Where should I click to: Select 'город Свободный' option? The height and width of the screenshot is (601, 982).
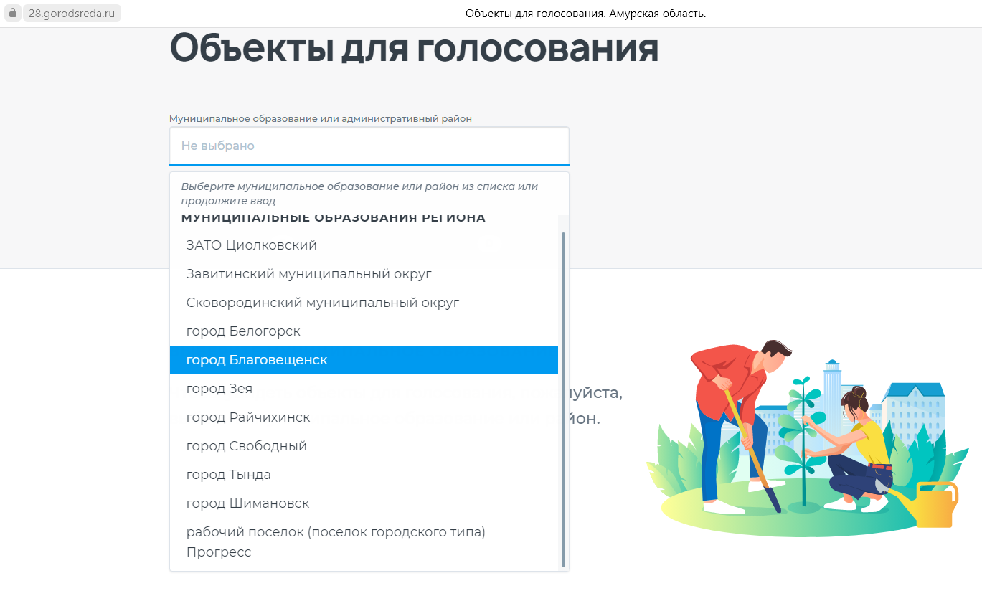364,446
